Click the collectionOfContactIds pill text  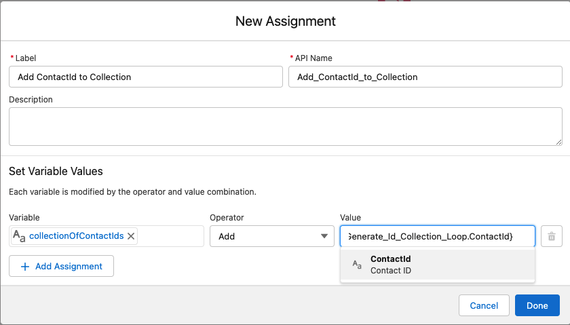point(76,236)
